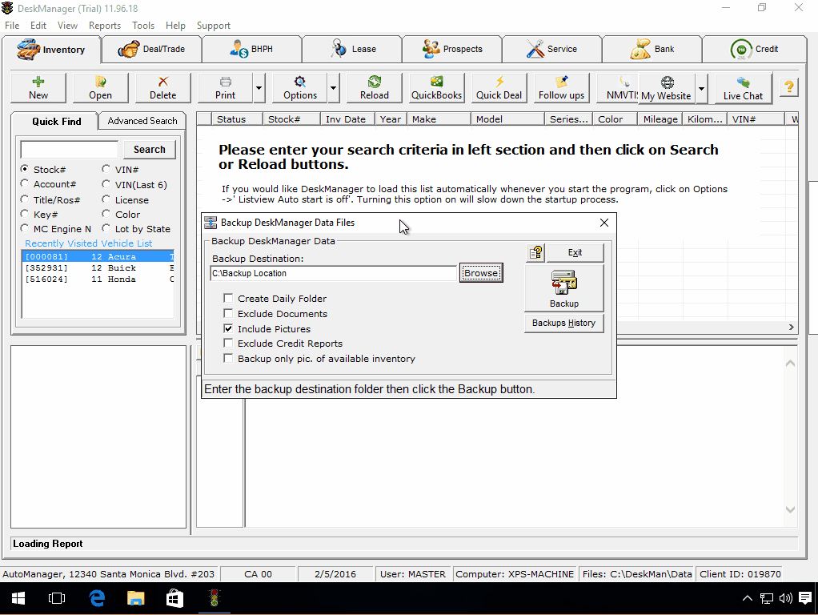
Task: Click network icon in system tray
Action: pyautogui.click(x=766, y=598)
